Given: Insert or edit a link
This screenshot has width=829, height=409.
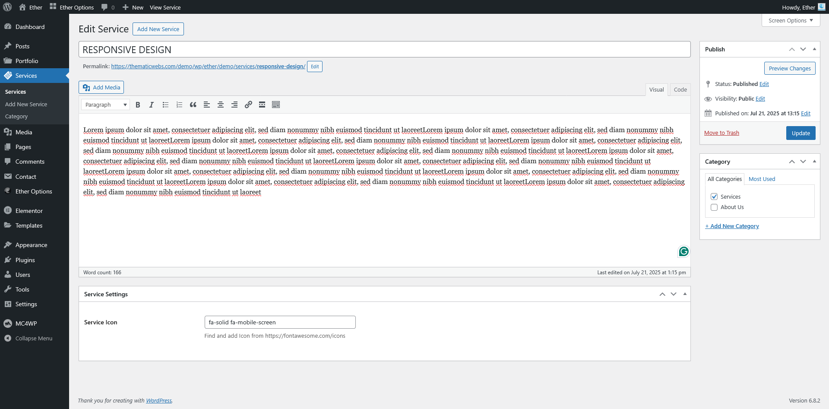Looking at the screenshot, I should coord(248,105).
